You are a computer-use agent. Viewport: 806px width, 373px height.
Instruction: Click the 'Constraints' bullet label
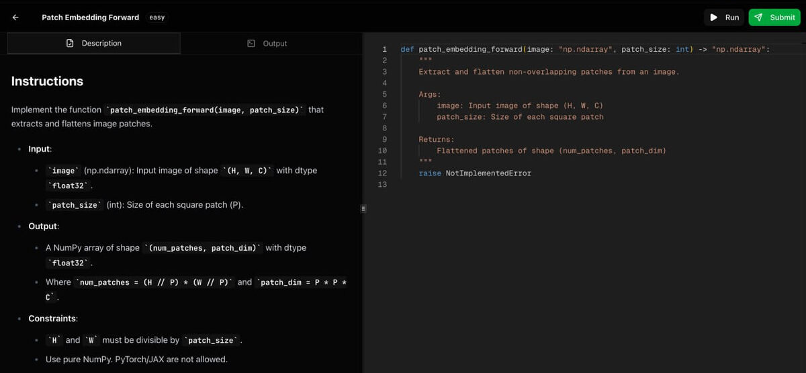(x=53, y=319)
